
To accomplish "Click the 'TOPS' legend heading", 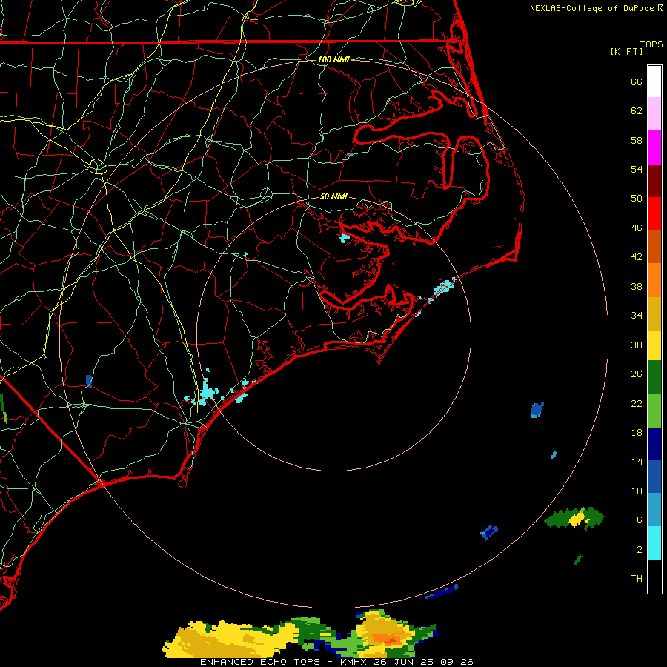I will 651,44.
